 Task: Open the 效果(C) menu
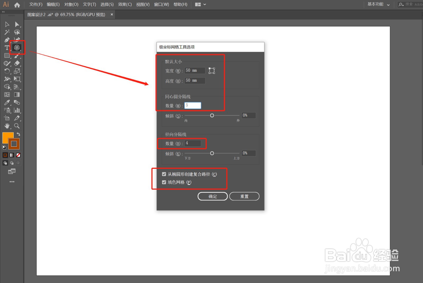pyautogui.click(x=125, y=4)
